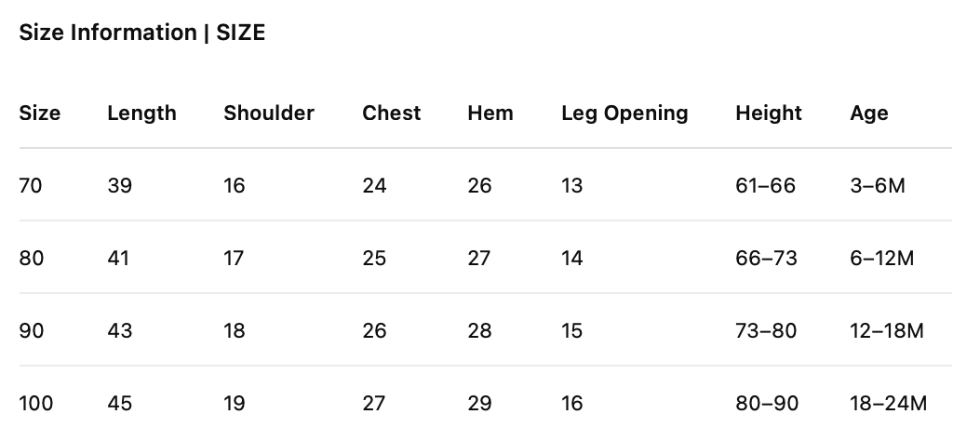953x441 pixels.
Task: Click the Leg Opening column header
Action: tap(624, 114)
